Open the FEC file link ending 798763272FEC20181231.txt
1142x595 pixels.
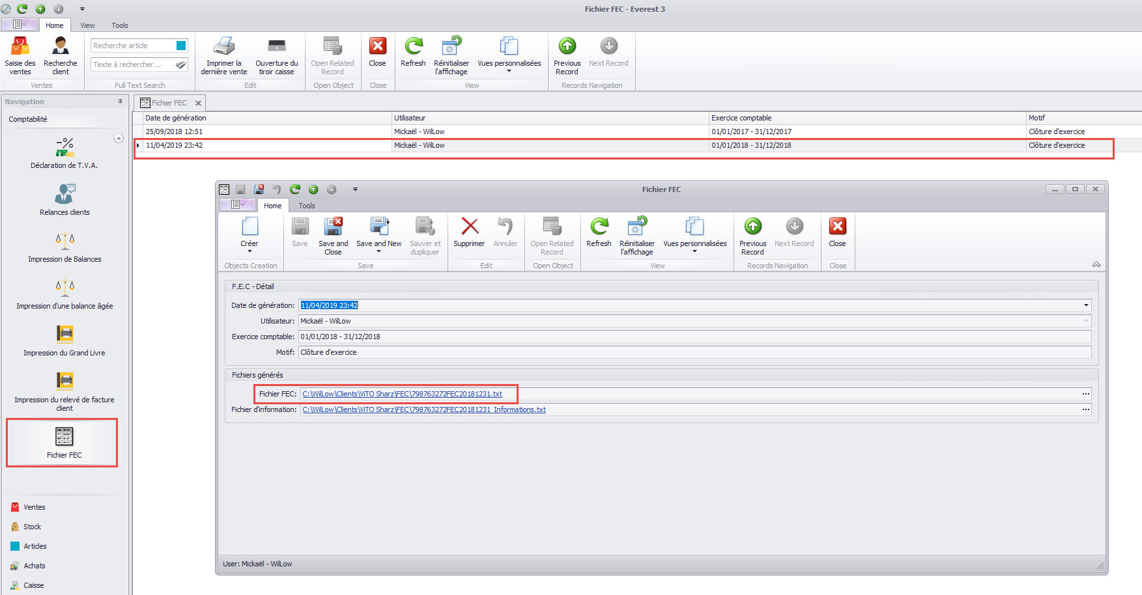[x=403, y=394]
